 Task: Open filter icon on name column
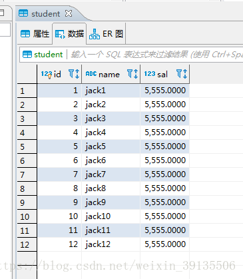pyautogui.click(x=130, y=74)
